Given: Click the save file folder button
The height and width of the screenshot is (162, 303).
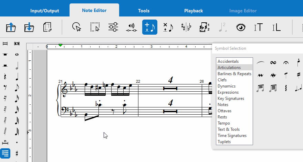Looking at the screenshot, I should click(29, 27).
